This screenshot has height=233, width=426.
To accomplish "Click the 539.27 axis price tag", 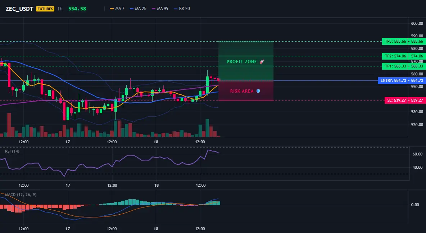I will [417, 101].
